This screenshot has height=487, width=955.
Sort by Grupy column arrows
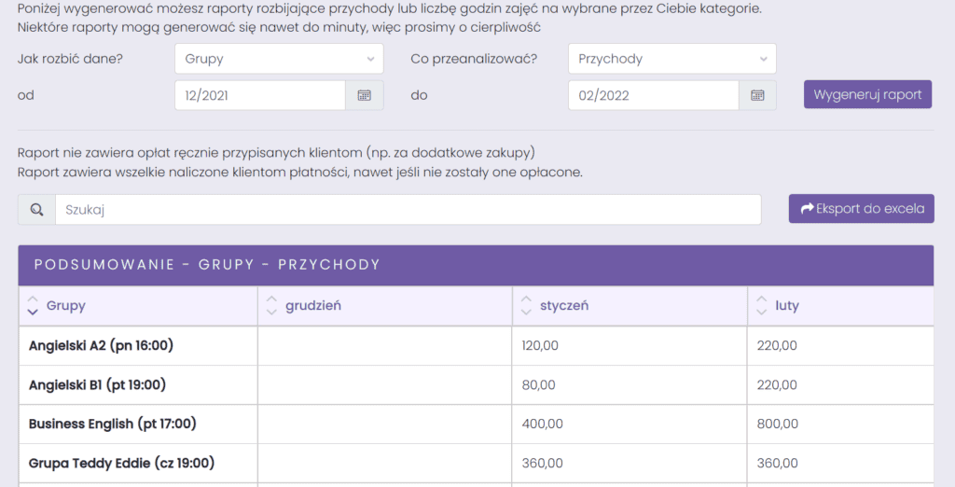(x=33, y=306)
